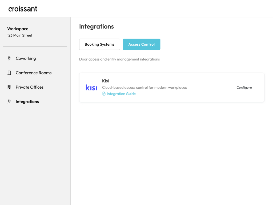Click the Kisi card title
Image resolution: width=273 pixels, height=205 pixels.
[105, 81]
